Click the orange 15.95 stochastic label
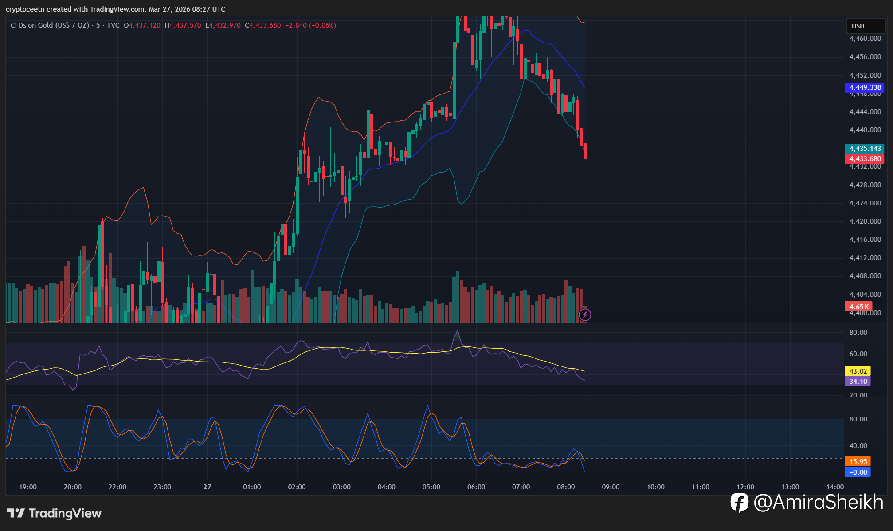Screen dimensions: 893x531 [858, 461]
